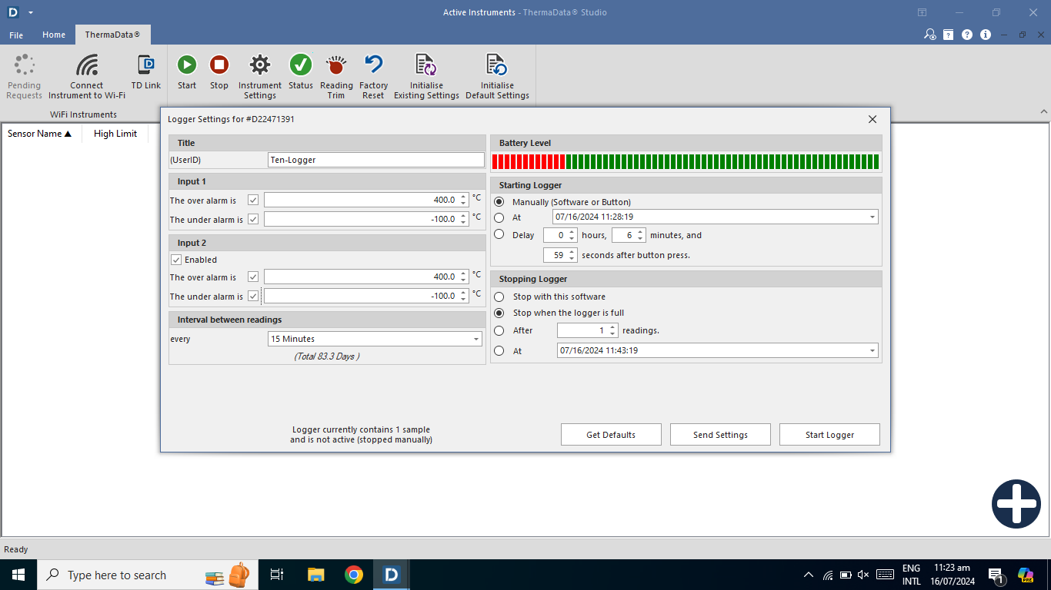
Task: Open the Reading Trim tool
Action: [x=336, y=65]
